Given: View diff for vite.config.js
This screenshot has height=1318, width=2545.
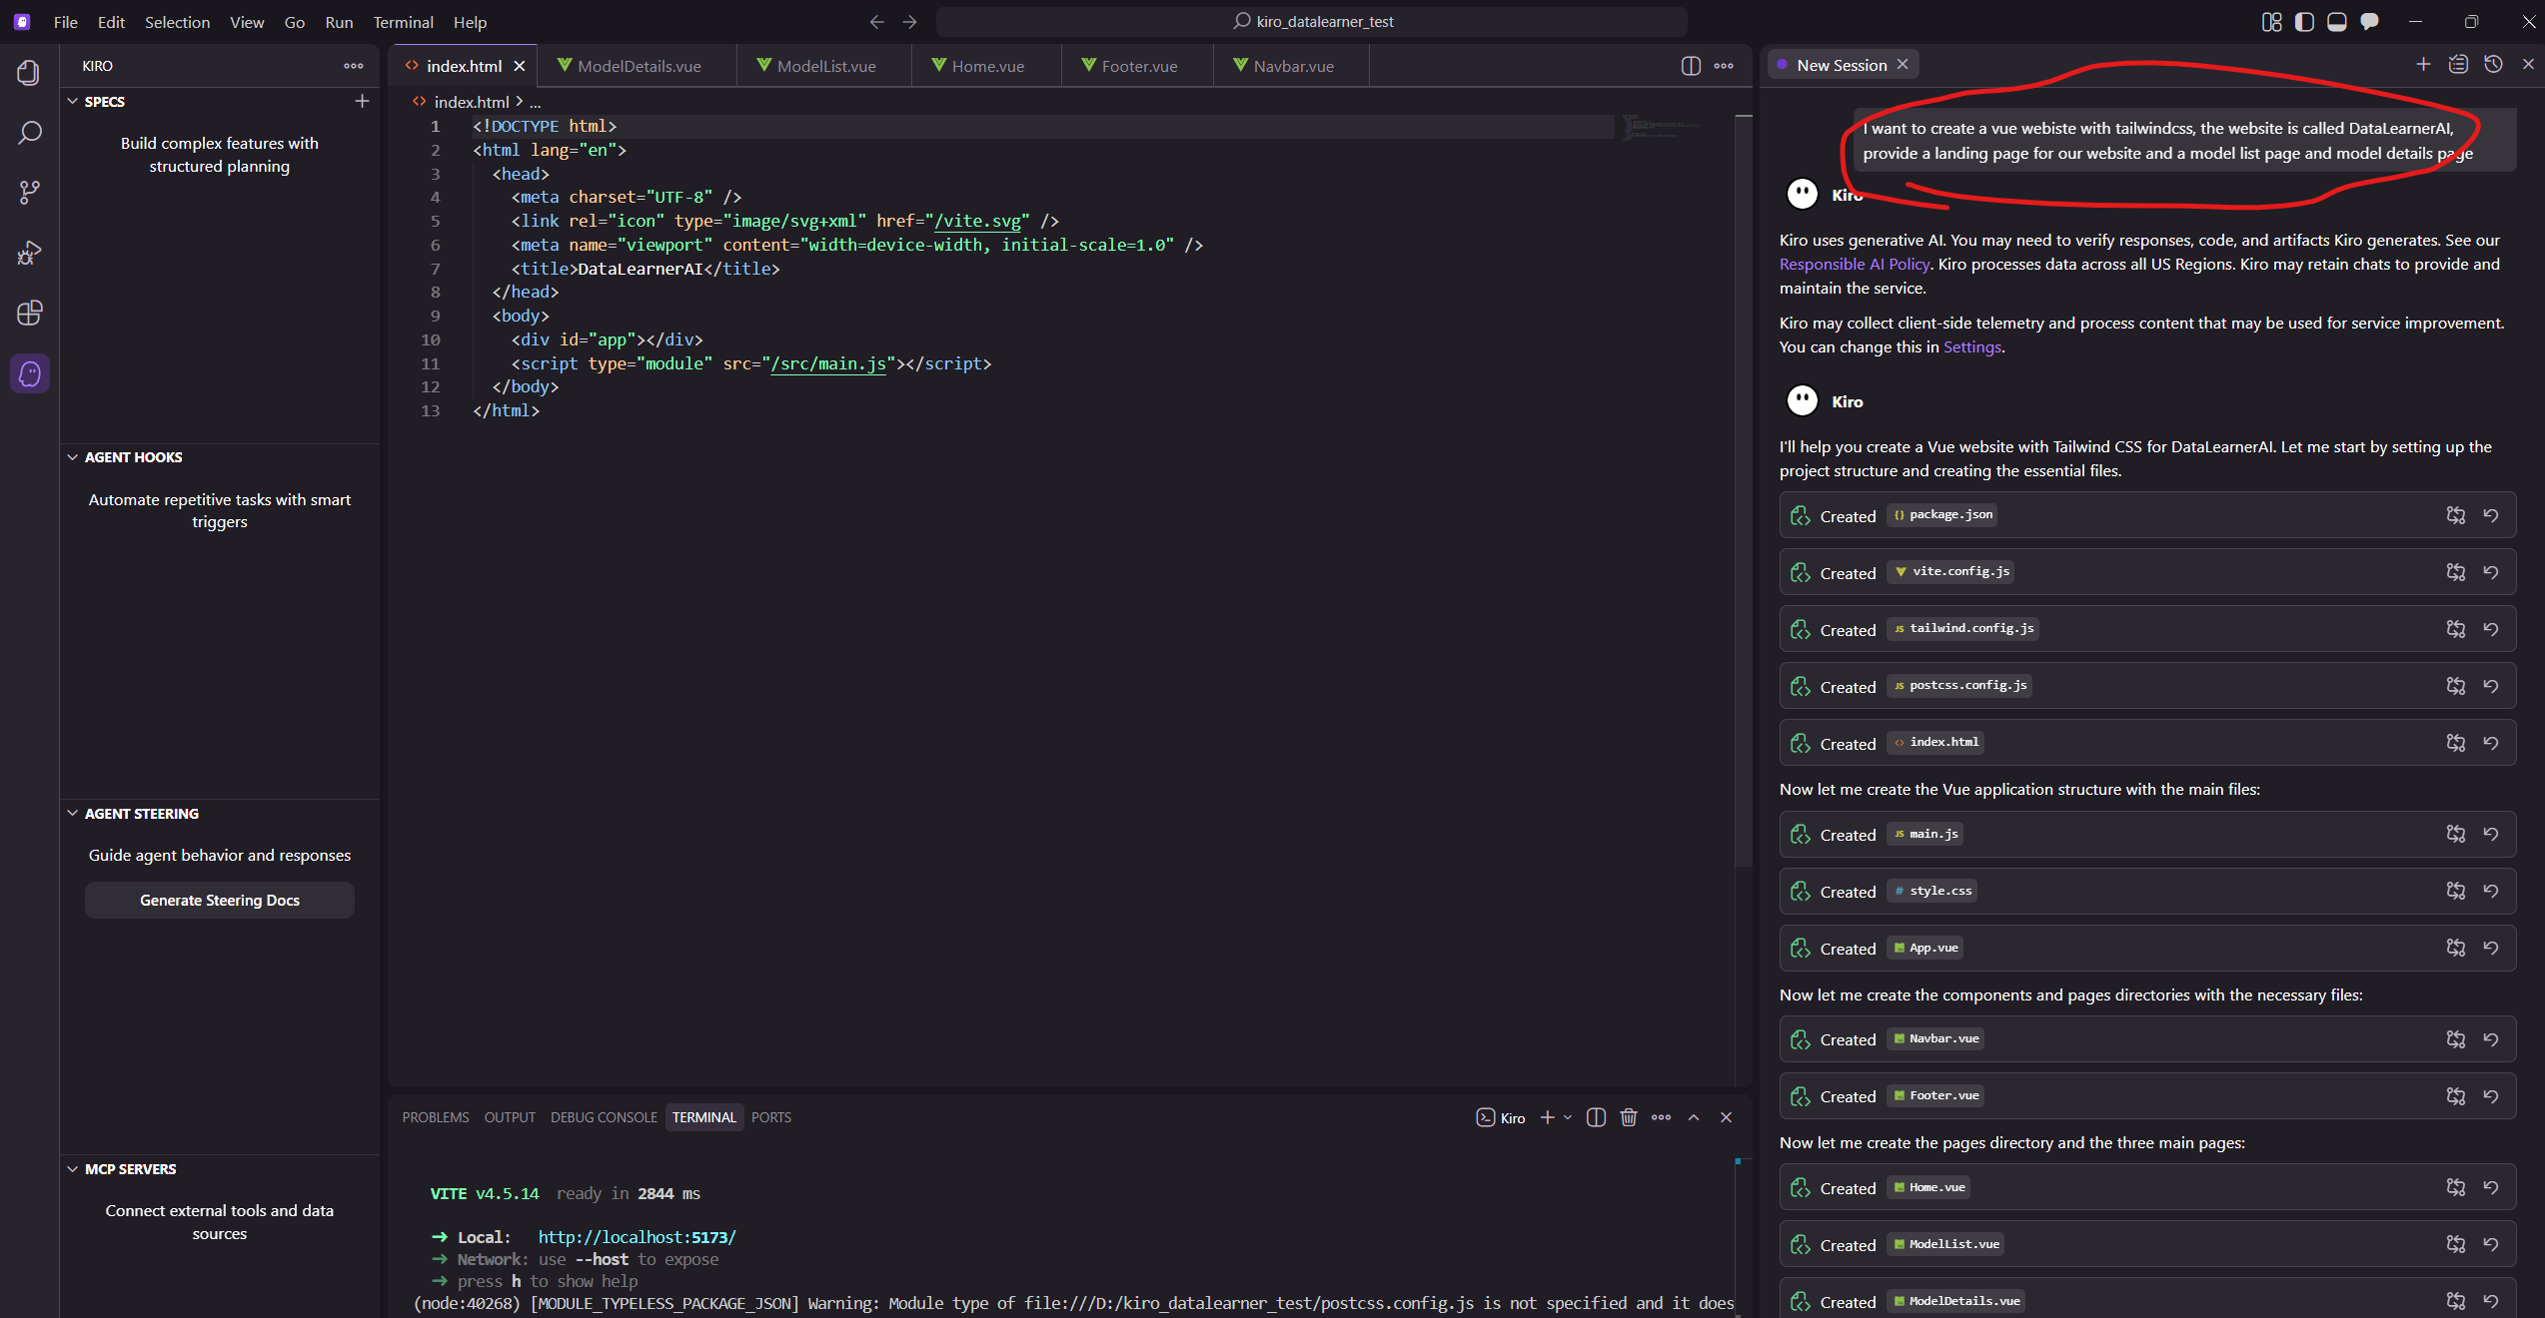Looking at the screenshot, I should (2455, 572).
